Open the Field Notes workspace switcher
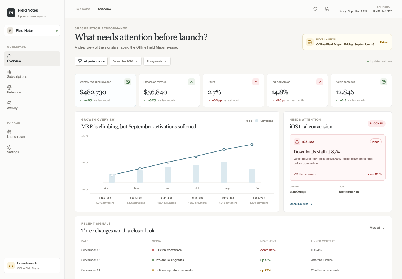402x279 pixels. [32, 31]
